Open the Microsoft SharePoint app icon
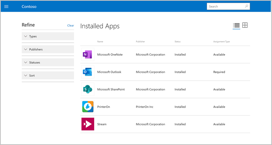The image size is (272, 145). [88, 89]
